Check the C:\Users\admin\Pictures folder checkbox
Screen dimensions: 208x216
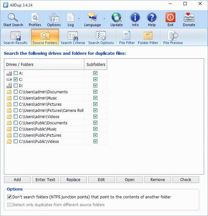(x=16, y=104)
